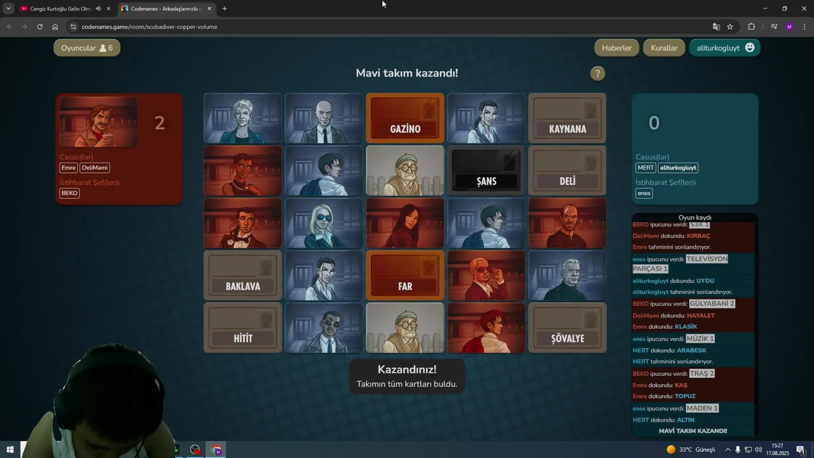
Task: Open the tab search dropdown arrow
Action: (8, 9)
